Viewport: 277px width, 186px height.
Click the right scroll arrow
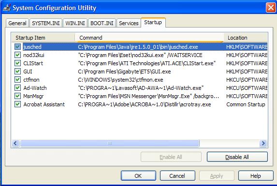(x=263, y=143)
